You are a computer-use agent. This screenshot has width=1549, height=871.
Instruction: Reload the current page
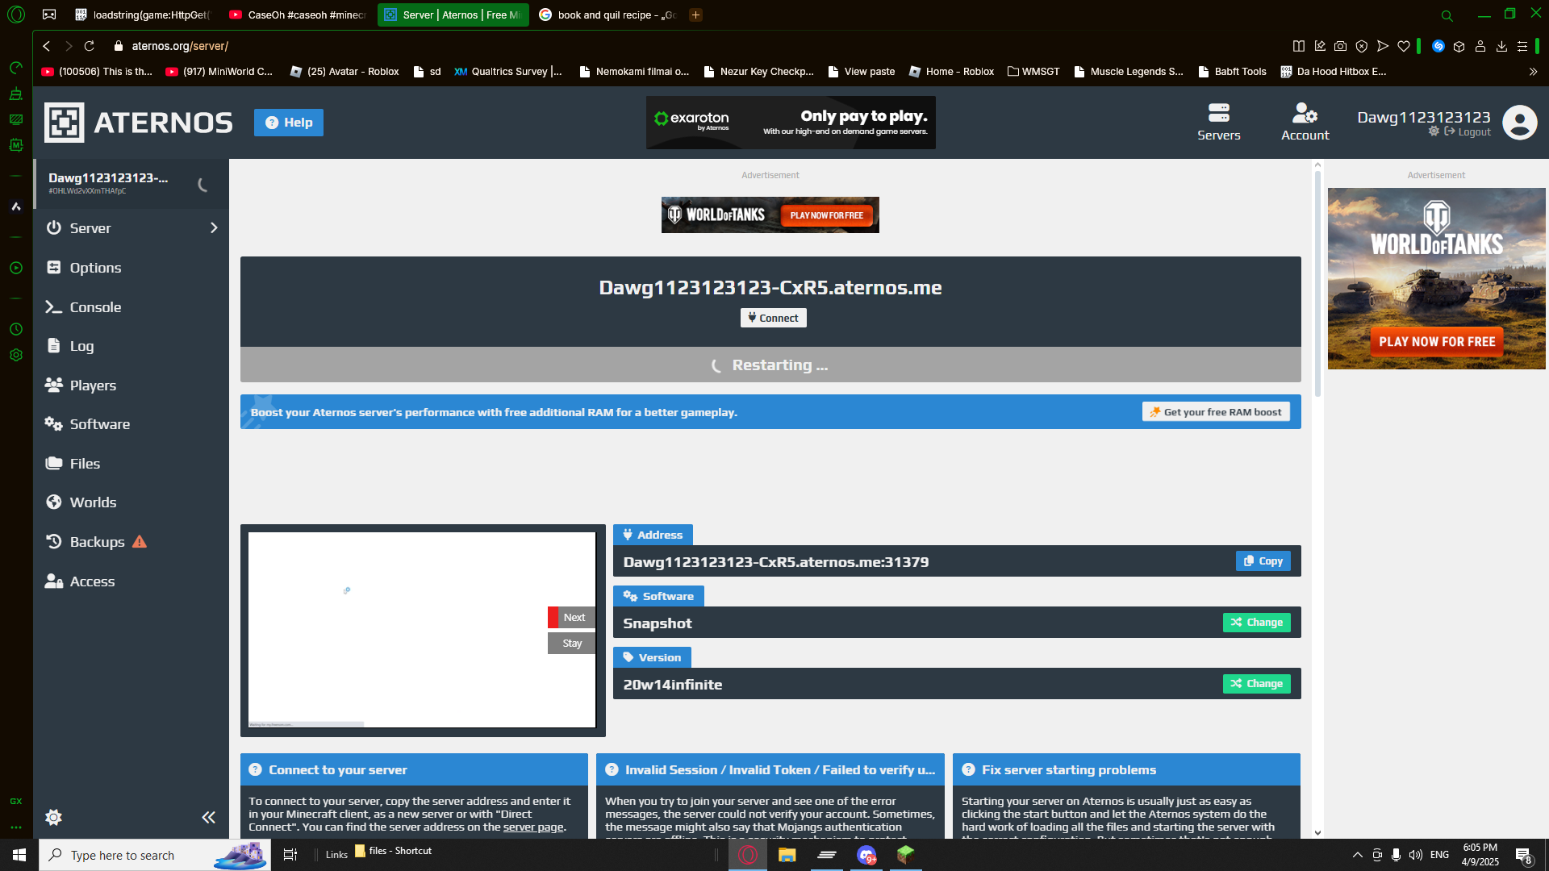coord(90,46)
